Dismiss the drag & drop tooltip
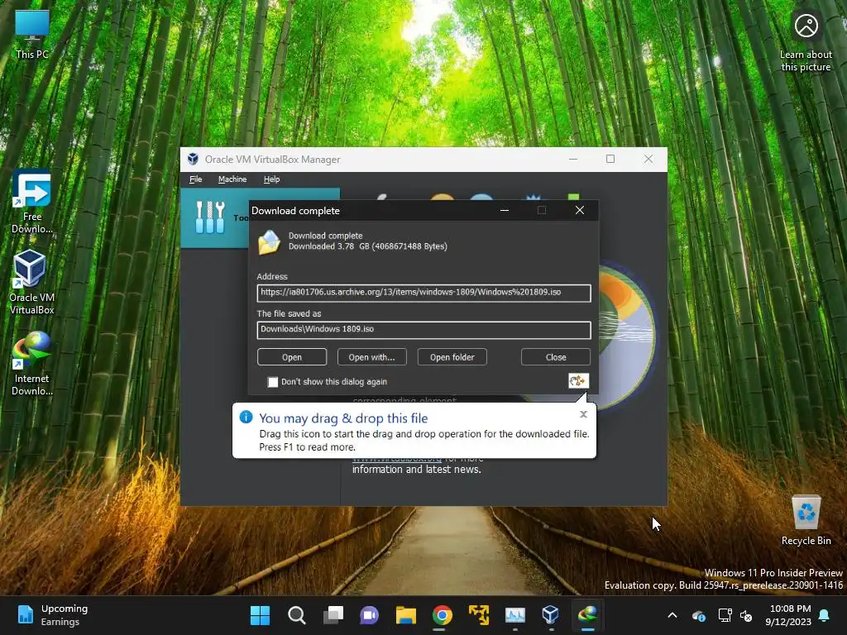Viewport: 847px width, 635px height. point(583,414)
